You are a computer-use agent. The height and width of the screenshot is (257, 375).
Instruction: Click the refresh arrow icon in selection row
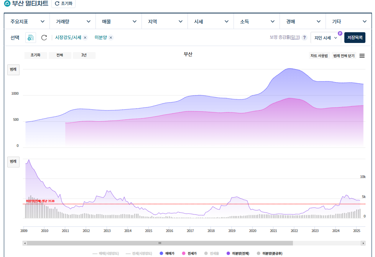tap(44, 38)
